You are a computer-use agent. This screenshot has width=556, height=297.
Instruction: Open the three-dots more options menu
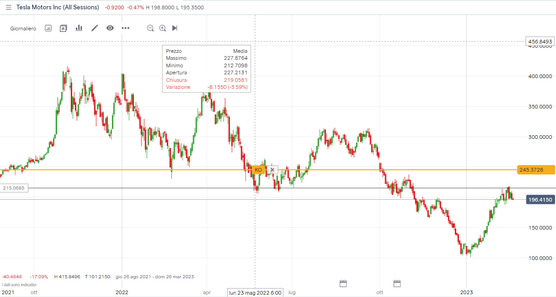(126, 28)
